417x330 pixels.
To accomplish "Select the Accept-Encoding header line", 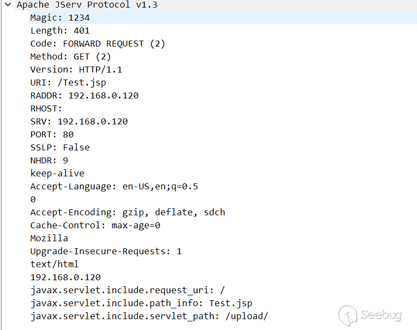I will tap(127, 213).
